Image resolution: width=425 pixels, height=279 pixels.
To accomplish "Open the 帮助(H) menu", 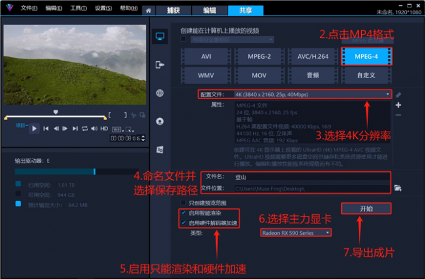I will pyautogui.click(x=129, y=8).
